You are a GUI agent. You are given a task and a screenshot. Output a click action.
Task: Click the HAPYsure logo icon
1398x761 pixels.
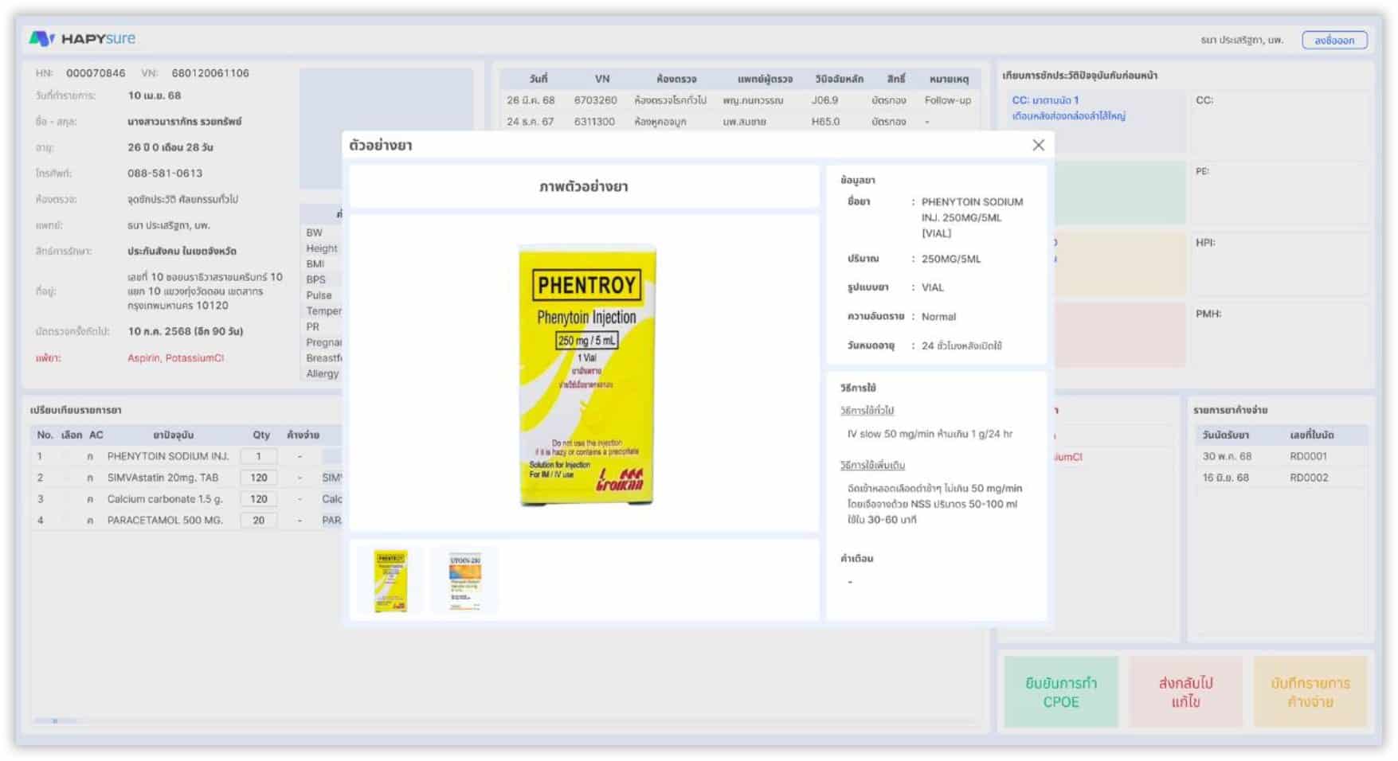41,38
